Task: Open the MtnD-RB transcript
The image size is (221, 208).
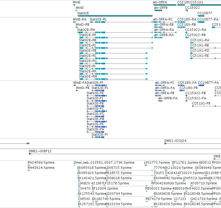Action: click(x=77, y=27)
